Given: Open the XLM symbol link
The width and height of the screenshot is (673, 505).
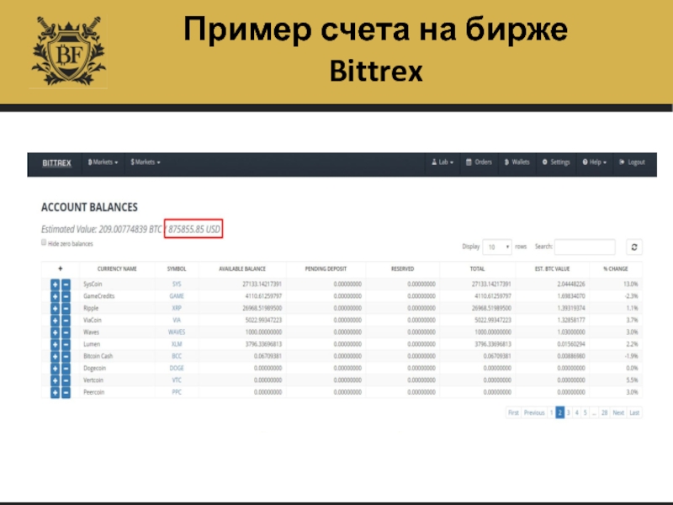Looking at the screenshot, I should 177,344.
